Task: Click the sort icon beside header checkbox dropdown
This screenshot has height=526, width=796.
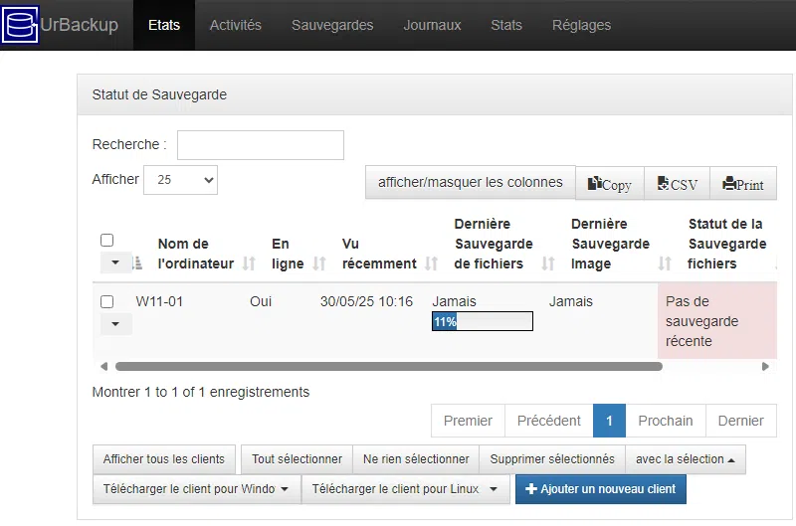Action: click(137, 263)
